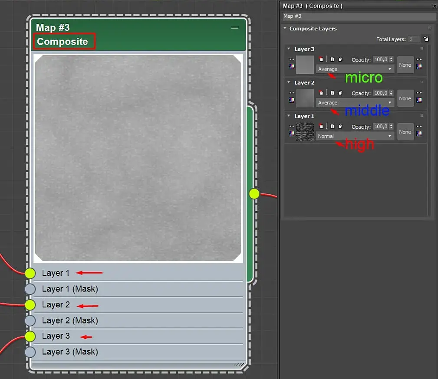438x379 pixels.
Task: Delete Layer 1 with its delete icon
Action: (321, 126)
